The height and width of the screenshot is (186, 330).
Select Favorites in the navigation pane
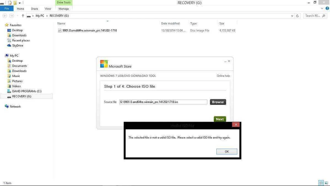pyautogui.click(x=15, y=25)
